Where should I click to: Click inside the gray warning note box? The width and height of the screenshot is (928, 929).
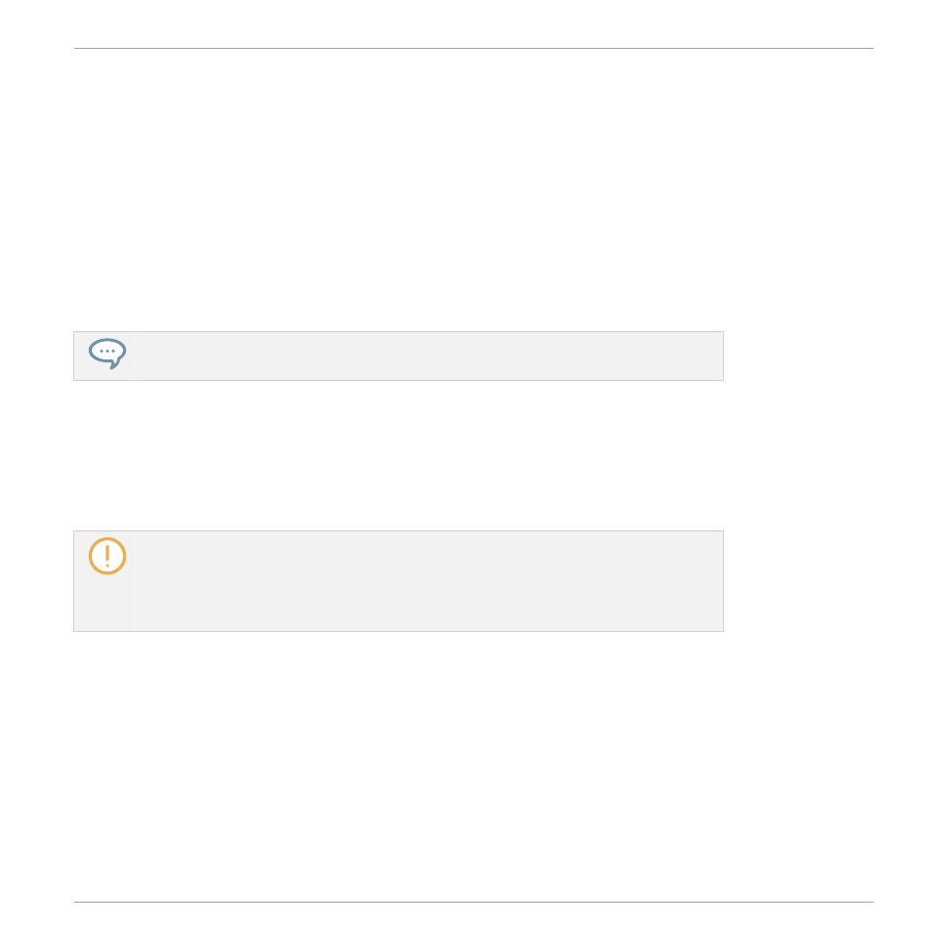point(399,581)
